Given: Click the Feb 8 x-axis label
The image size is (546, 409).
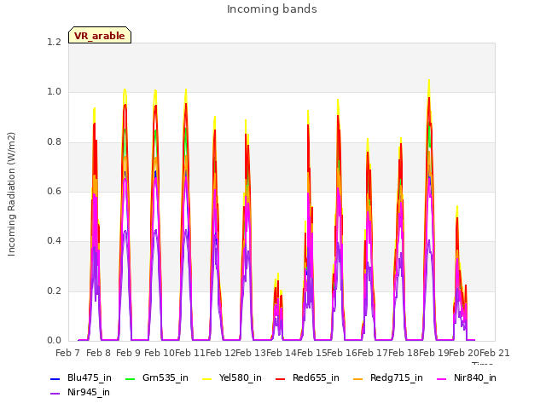Looking at the screenshot, I should tap(98, 353).
